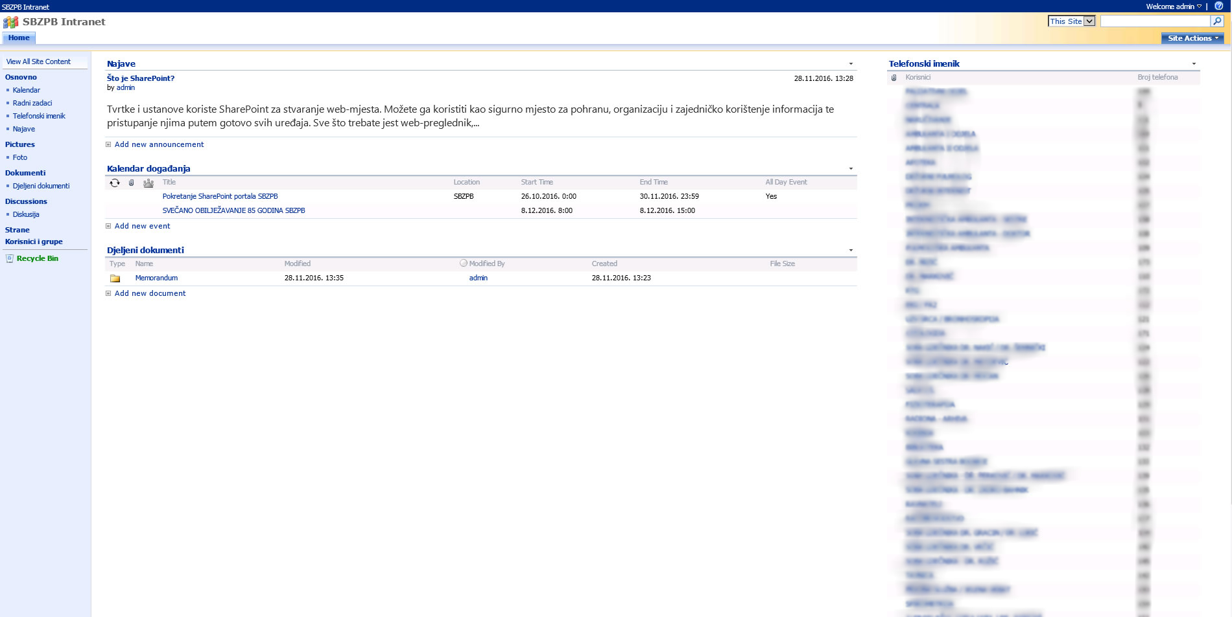Select the Home tab
The image size is (1232, 617).
tap(19, 38)
